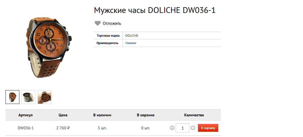This screenshot has height=137, width=303.
Task: Click the В наличии column header
Action: point(102,115)
